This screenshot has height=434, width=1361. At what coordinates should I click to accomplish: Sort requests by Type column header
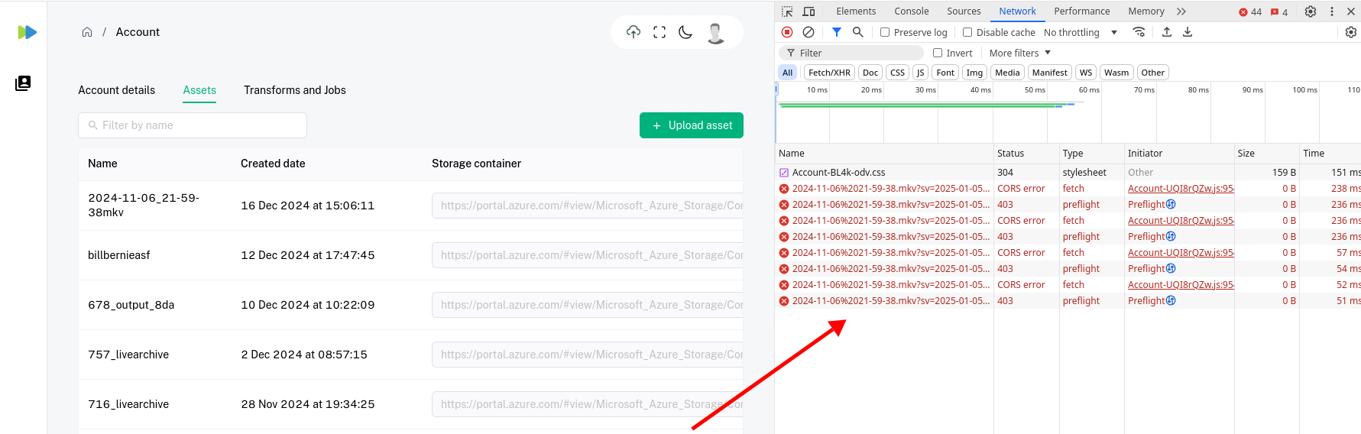[x=1090, y=154]
